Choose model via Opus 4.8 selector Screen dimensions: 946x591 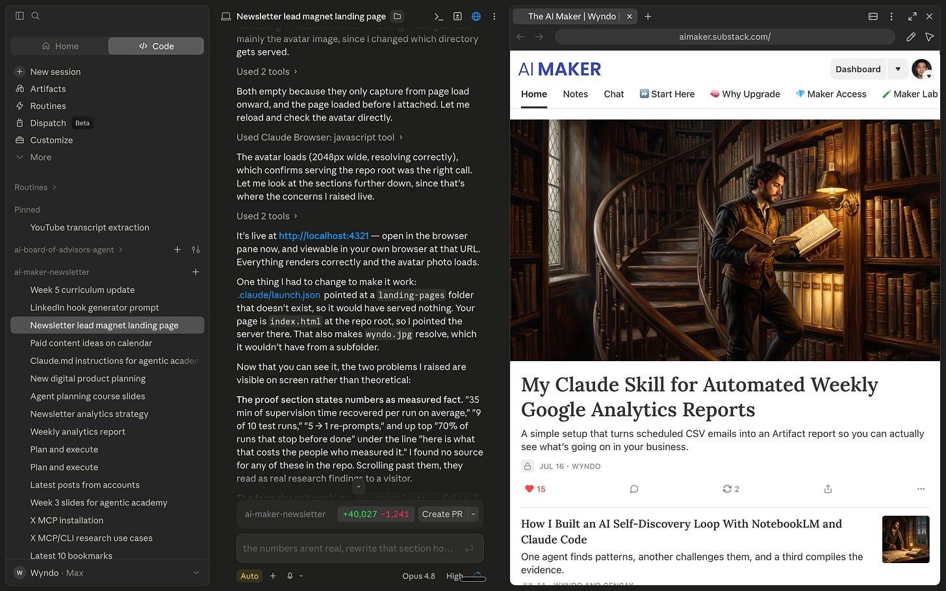[x=418, y=576]
